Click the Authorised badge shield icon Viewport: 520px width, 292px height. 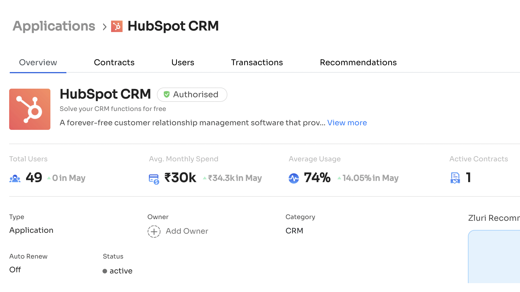click(167, 94)
